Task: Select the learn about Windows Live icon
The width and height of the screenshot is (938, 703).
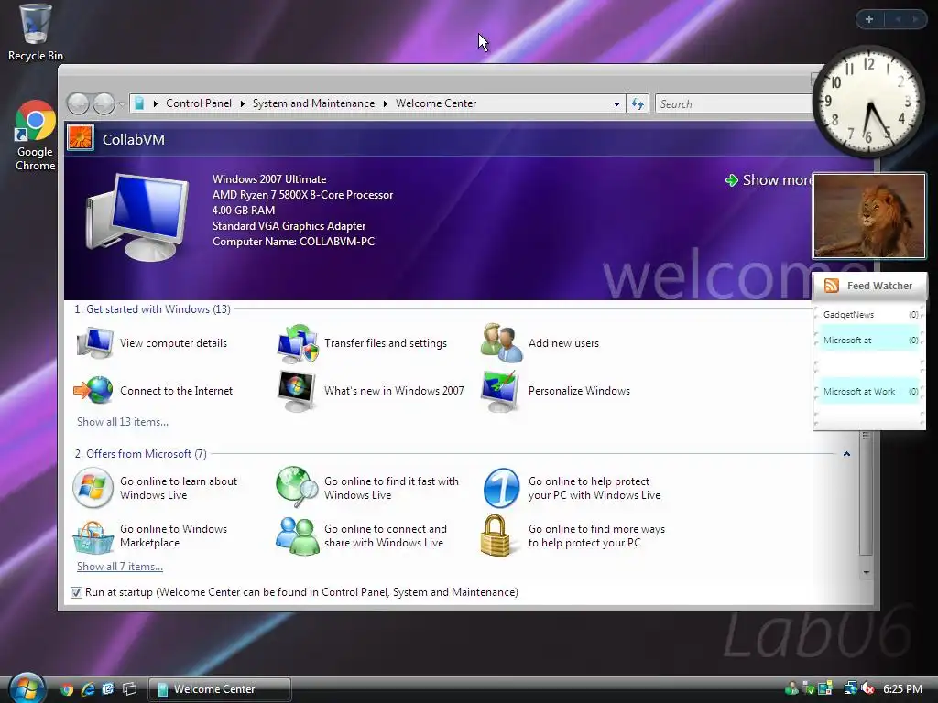Action: [93, 488]
